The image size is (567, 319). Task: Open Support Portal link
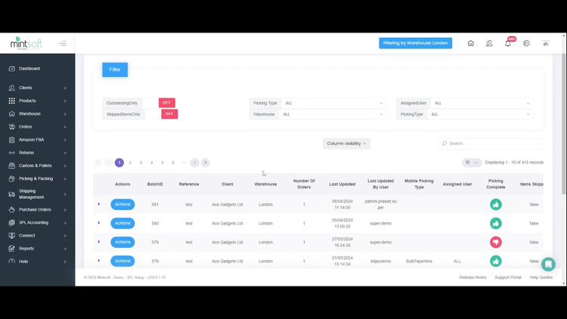(508, 277)
